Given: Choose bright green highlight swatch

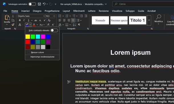Looking at the screenshot, I should [x=33, y=37].
